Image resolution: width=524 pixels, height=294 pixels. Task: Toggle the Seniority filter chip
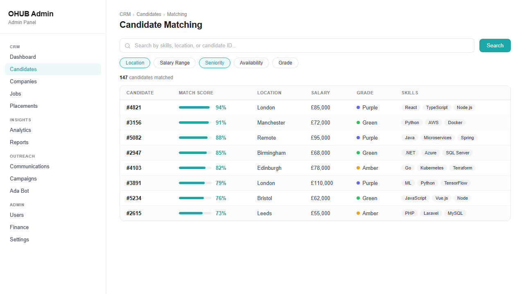pos(215,63)
